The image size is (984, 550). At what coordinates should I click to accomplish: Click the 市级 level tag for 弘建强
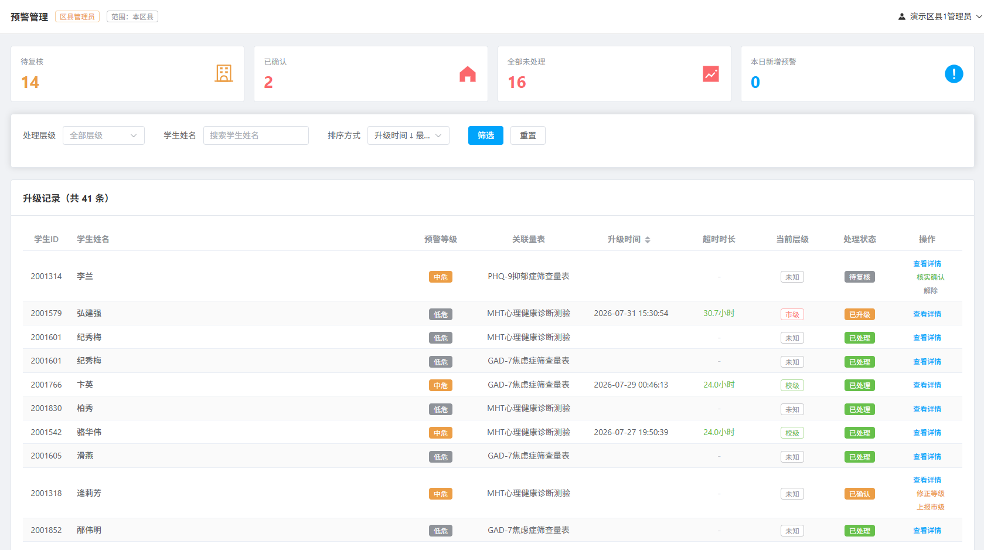point(792,314)
